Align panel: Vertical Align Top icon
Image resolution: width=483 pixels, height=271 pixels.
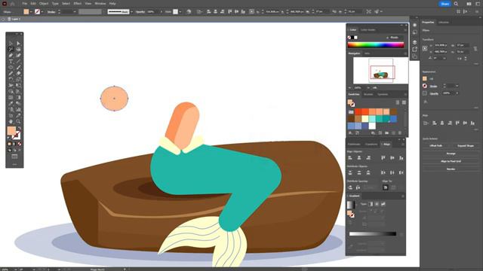(x=383, y=157)
